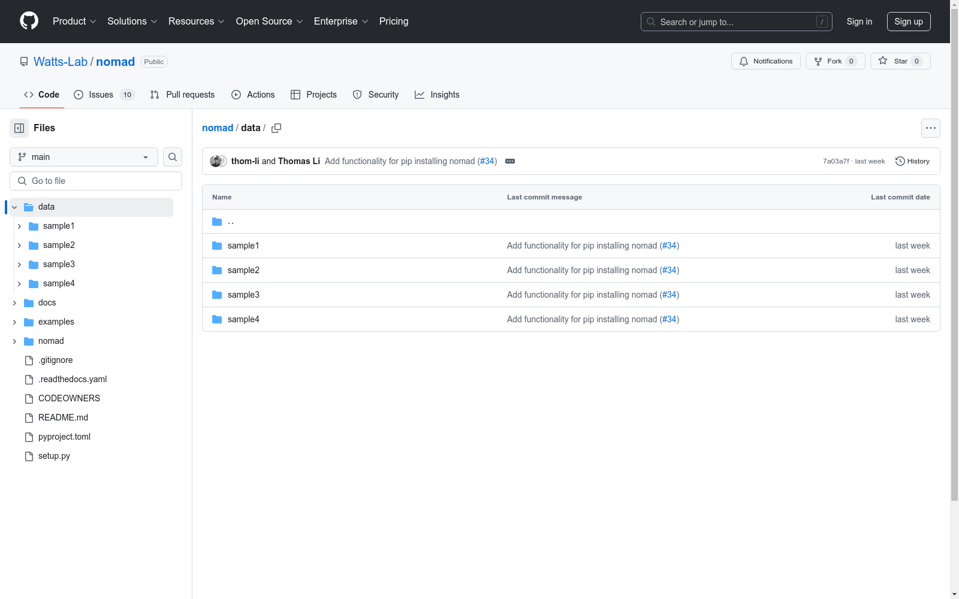Image resolution: width=959 pixels, height=599 pixels.
Task: Open Watts-Lab organization link
Action: (x=61, y=62)
